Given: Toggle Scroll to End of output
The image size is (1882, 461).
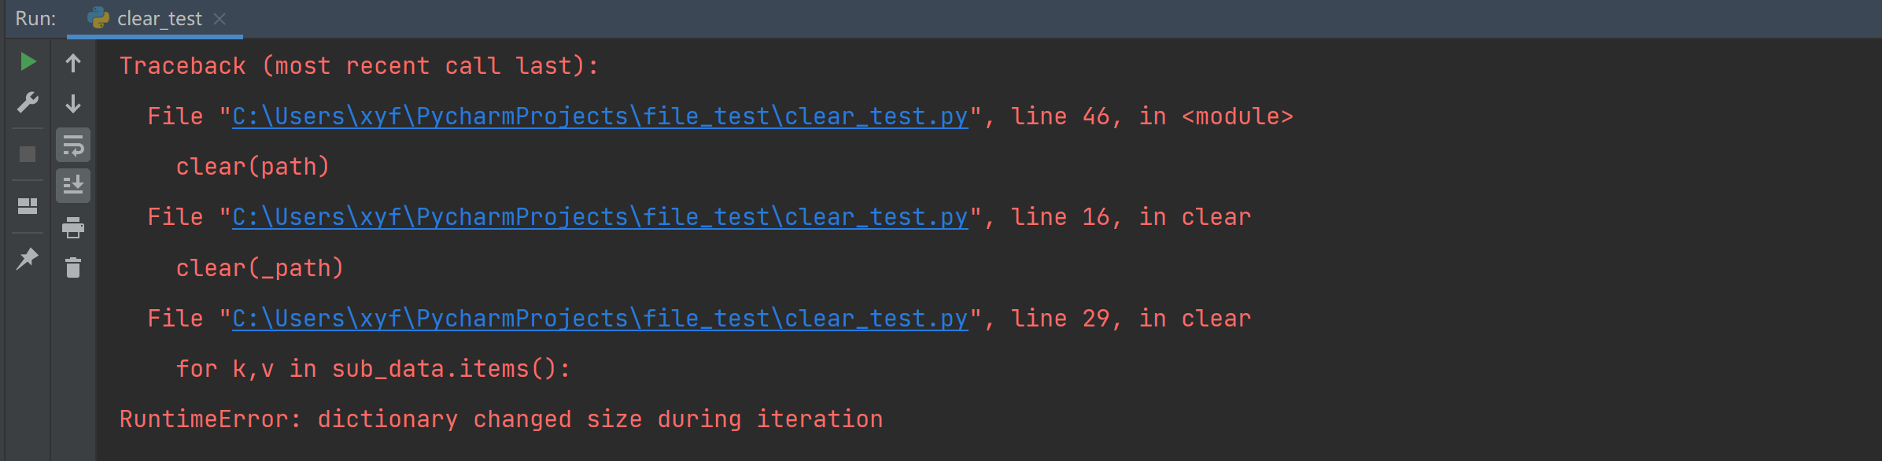Looking at the screenshot, I should [73, 186].
